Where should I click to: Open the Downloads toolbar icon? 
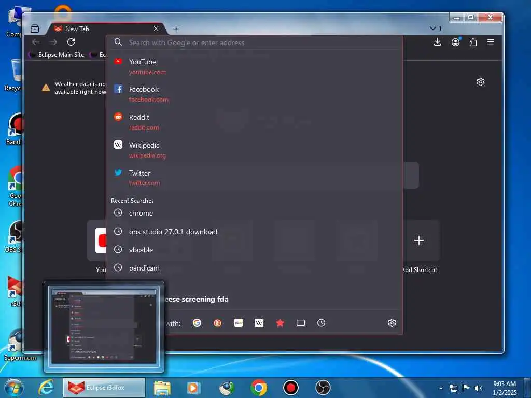(x=437, y=42)
